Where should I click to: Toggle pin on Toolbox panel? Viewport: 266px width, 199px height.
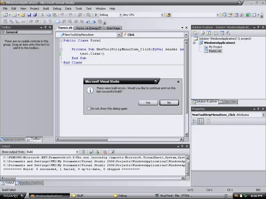click(x=45, y=27)
